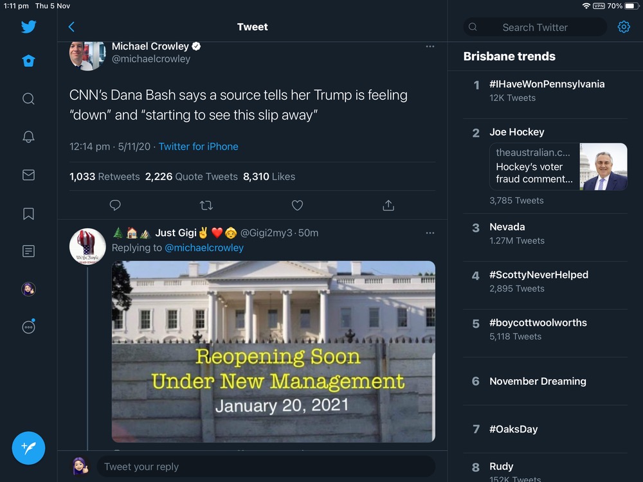This screenshot has width=643, height=482.
Task: Retweet Michael Crowley's tweet
Action: 206,206
